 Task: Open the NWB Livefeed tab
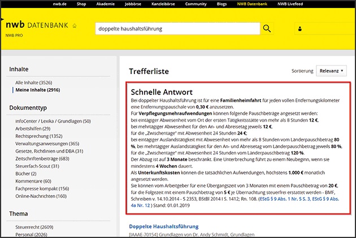pos(323,3)
